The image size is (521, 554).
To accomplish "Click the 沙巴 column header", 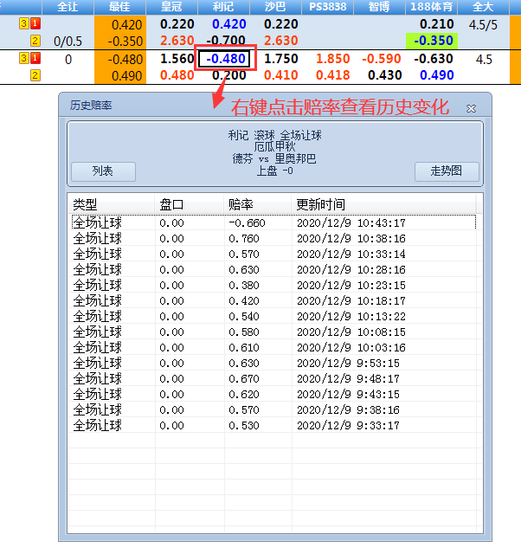I will coord(275,7).
